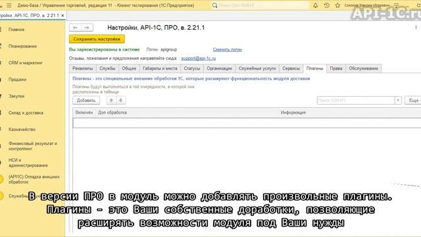
Task: Click the global search field
Action: coord(263,5)
